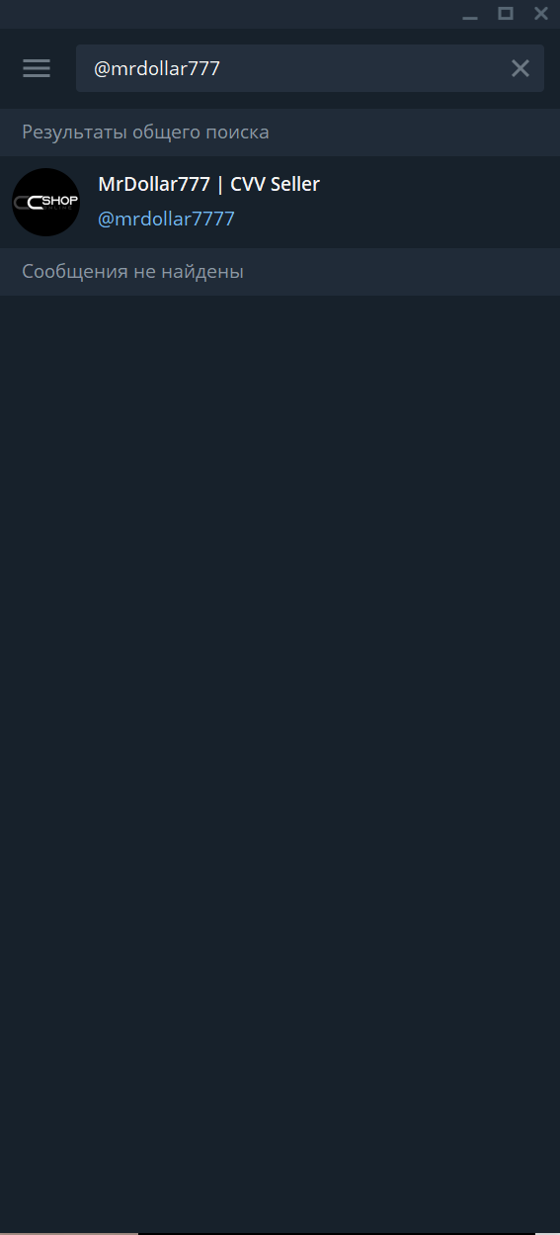Click the CVV Seller part of the result name
This screenshot has height=1235, width=560.
(275, 184)
